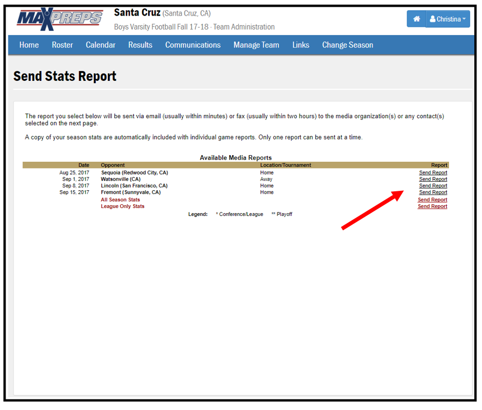Open the Calendar menu
This screenshot has height=410, width=482.
[x=101, y=45]
